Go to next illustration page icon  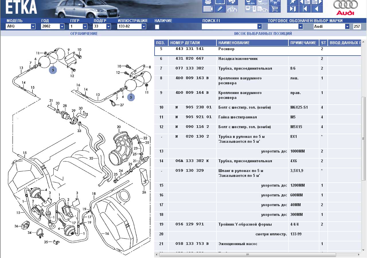pos(316,2)
